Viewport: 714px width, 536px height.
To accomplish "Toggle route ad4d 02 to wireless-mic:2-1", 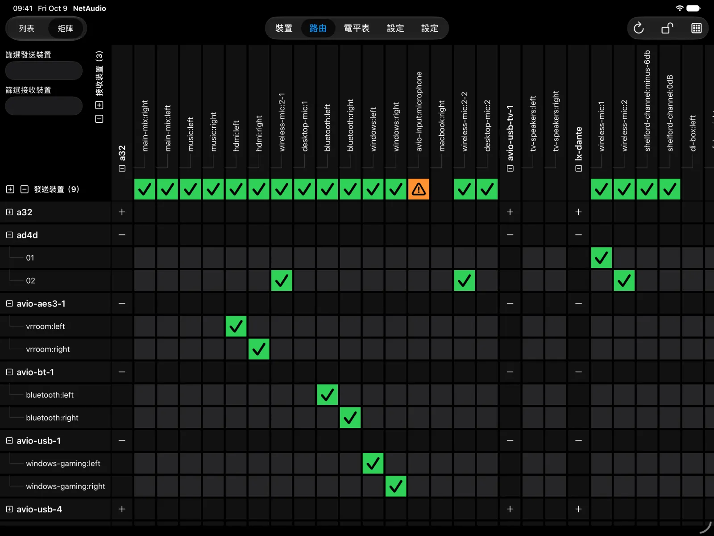I will point(282,281).
